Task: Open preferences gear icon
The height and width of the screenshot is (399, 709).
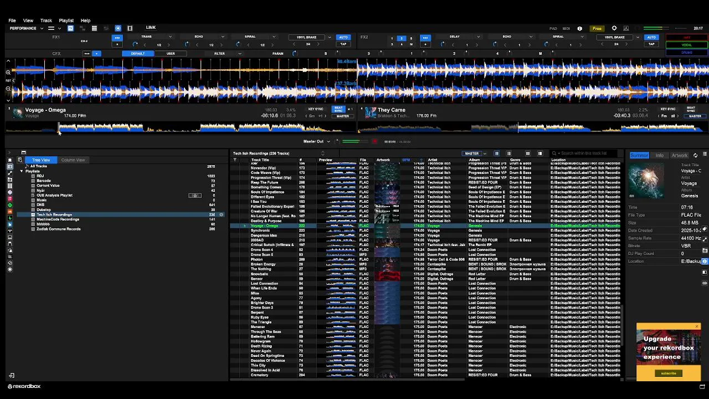Action: pyautogui.click(x=614, y=28)
